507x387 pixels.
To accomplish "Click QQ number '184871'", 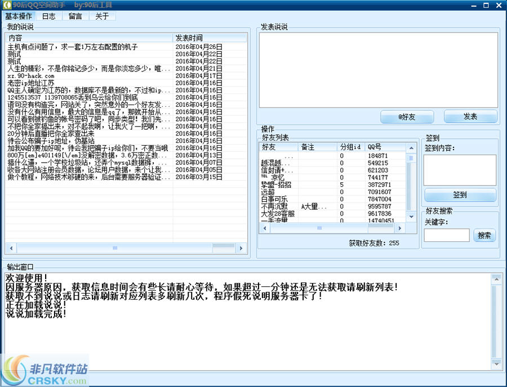I will (x=377, y=156).
